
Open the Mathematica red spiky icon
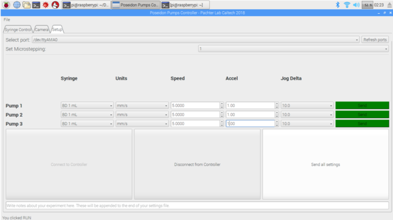(x=46, y=5)
